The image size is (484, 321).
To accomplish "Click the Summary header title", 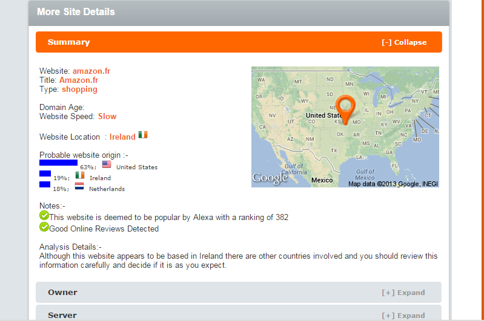I will 68,42.
